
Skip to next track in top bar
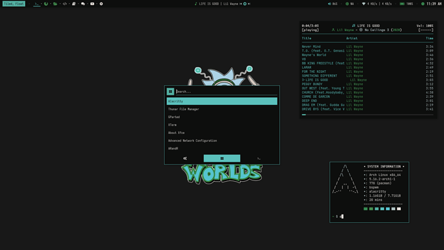249,4
